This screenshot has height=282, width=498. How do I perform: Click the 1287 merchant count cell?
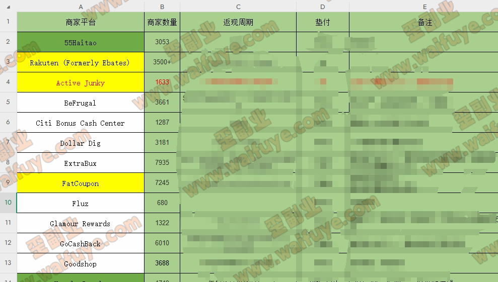pyautogui.click(x=162, y=123)
